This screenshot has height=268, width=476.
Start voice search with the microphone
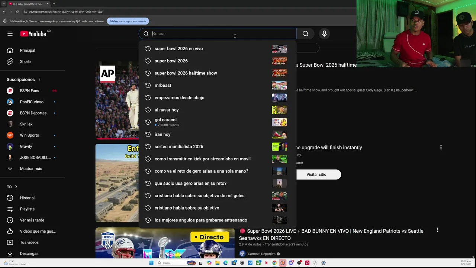(324, 33)
